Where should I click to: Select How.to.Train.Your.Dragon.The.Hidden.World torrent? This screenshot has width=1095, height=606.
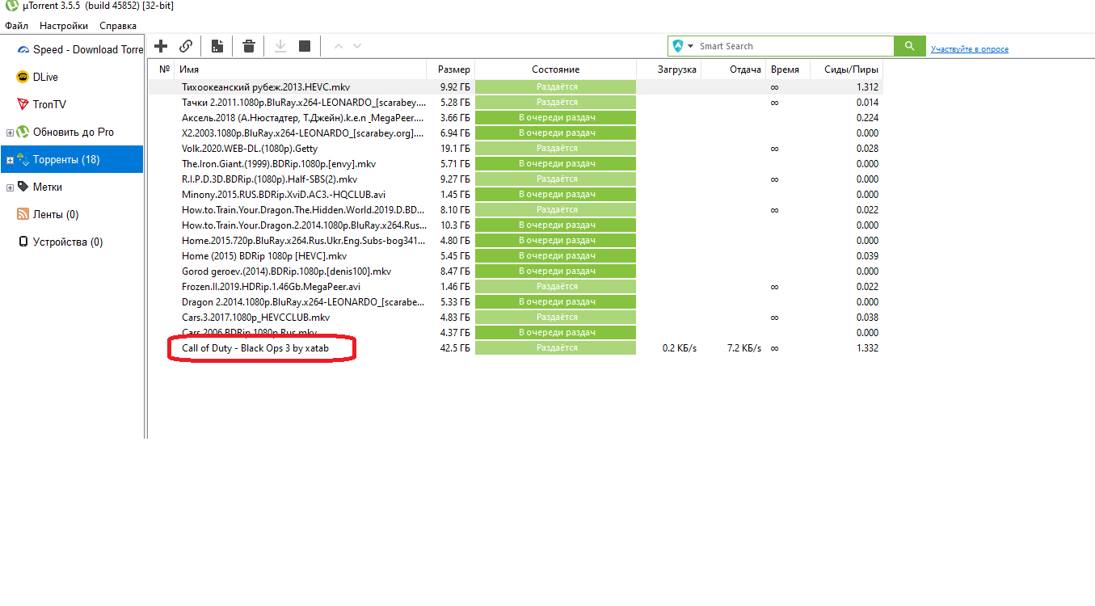tap(304, 209)
